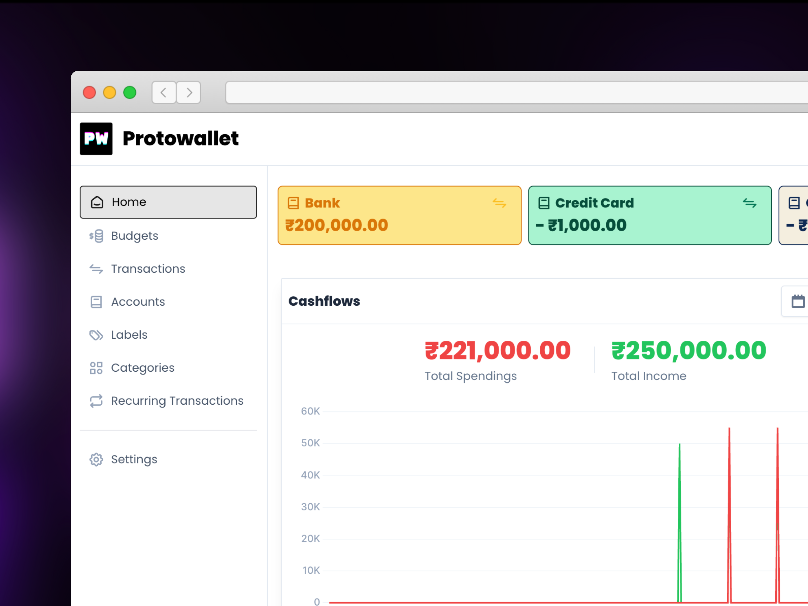This screenshot has width=808, height=606.
Task: Click the Accounts ledger icon
Action: coord(96,302)
